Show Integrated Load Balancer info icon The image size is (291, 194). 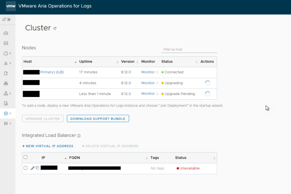coord(79,136)
